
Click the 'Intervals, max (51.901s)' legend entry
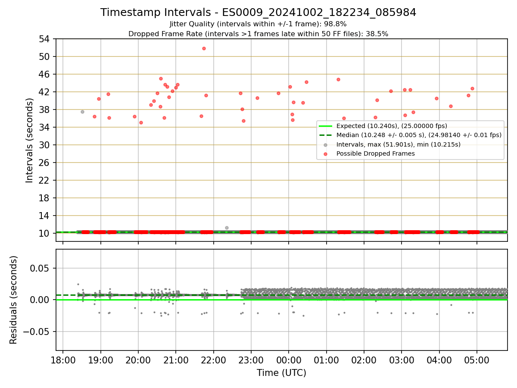click(399, 144)
